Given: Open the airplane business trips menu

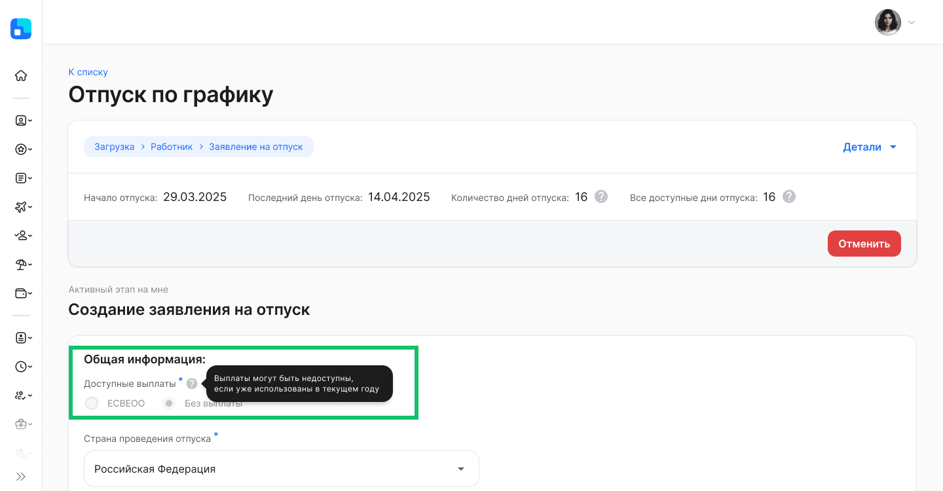Looking at the screenshot, I should (24, 207).
